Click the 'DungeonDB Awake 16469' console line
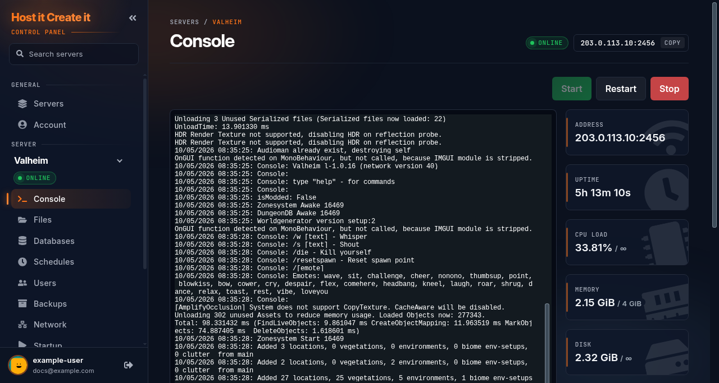The height and width of the screenshot is (383, 719). pos(257,214)
